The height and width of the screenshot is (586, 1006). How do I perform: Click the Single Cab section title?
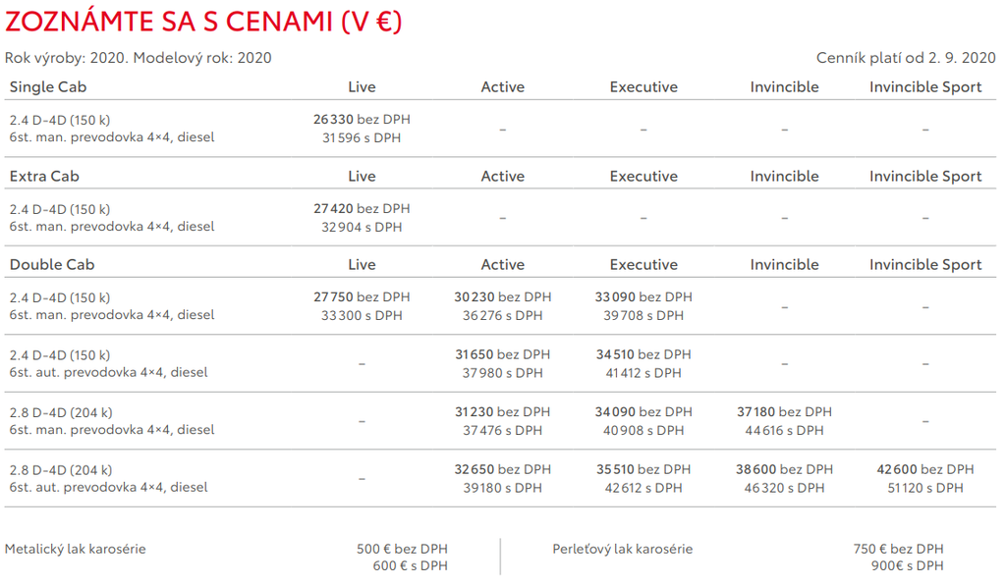coord(47,87)
